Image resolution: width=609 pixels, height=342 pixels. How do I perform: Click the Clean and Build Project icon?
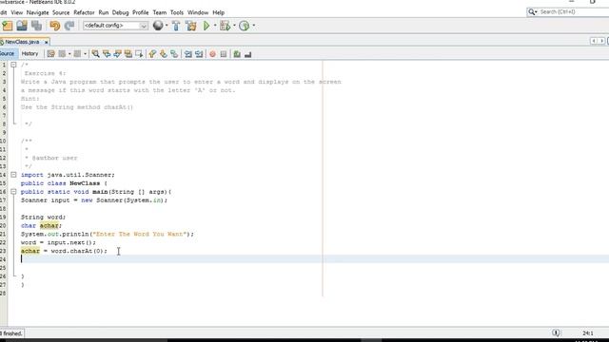click(x=190, y=26)
